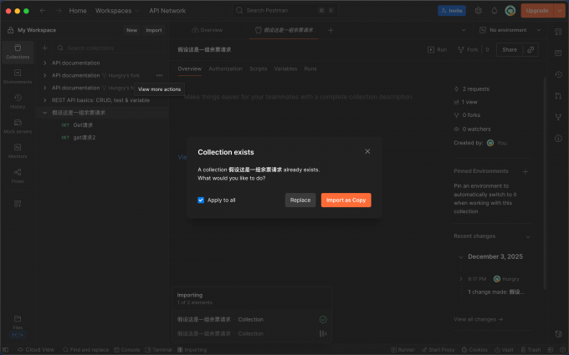The width and height of the screenshot is (569, 355).
Task: Open the History sidebar icon
Action: (x=18, y=101)
